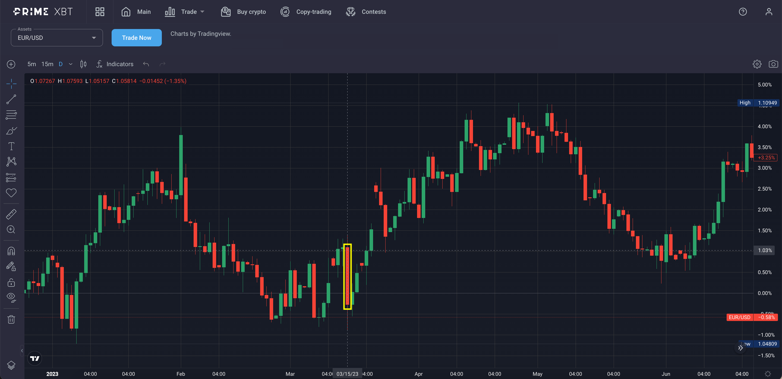
Task: Select the zoom in magnifier tool
Action: pos(11,230)
